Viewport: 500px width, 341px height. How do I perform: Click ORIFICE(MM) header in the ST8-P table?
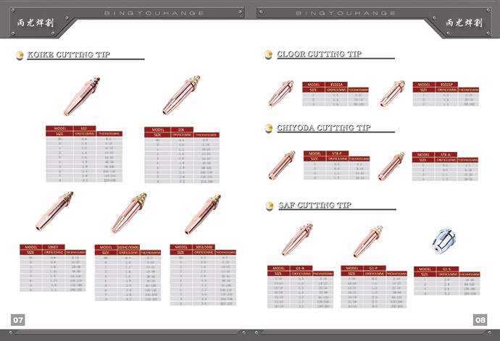tap(338, 159)
